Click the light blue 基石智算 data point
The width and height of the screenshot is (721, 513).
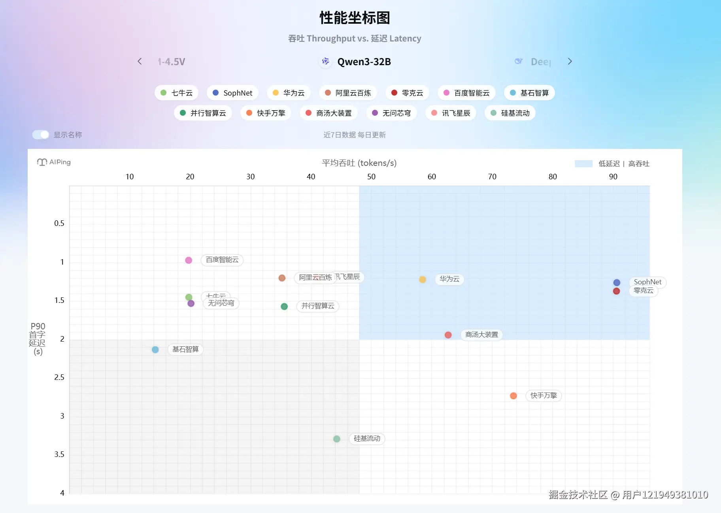(155, 350)
